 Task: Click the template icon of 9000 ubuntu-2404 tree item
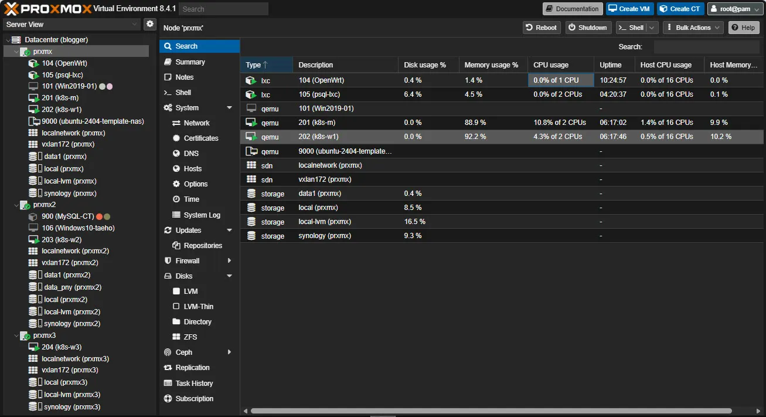tap(33, 121)
